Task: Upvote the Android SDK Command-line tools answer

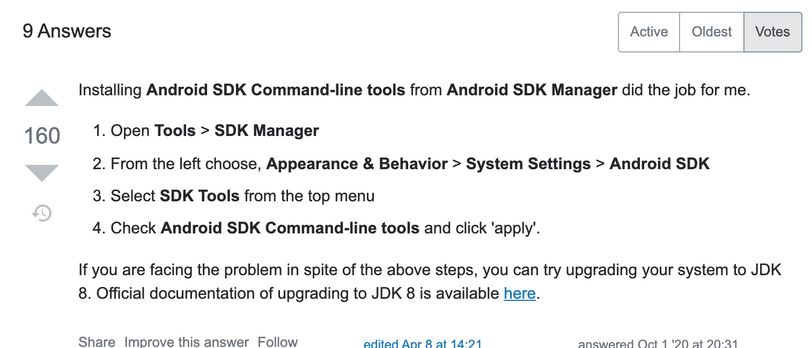Action: pyautogui.click(x=42, y=99)
